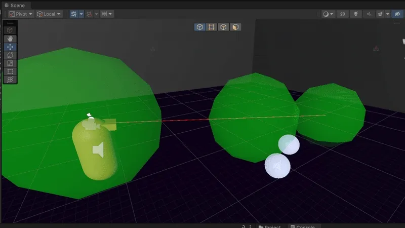Select the Rect tool
The height and width of the screenshot is (228, 405).
pyautogui.click(x=10, y=71)
